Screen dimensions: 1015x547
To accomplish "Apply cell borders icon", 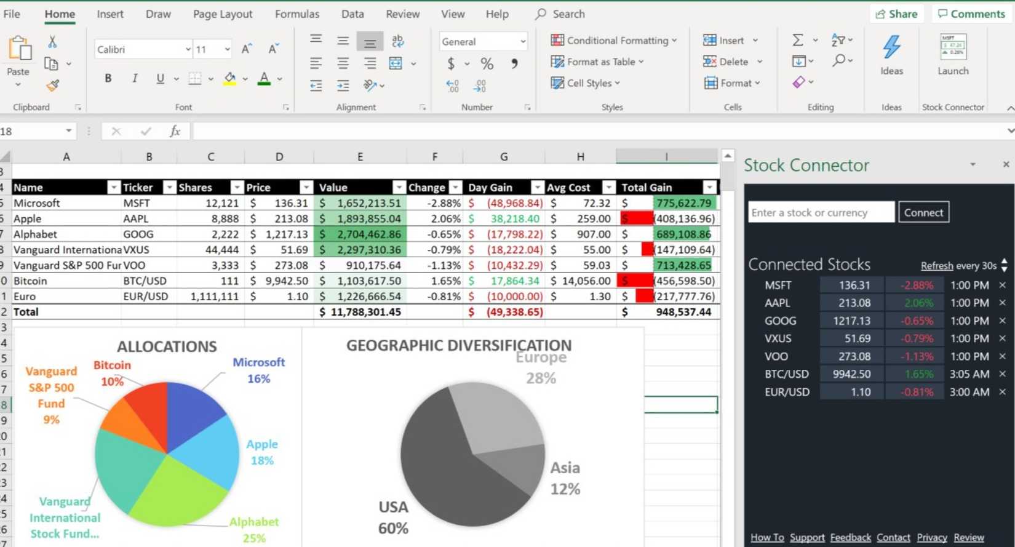I will click(x=195, y=78).
